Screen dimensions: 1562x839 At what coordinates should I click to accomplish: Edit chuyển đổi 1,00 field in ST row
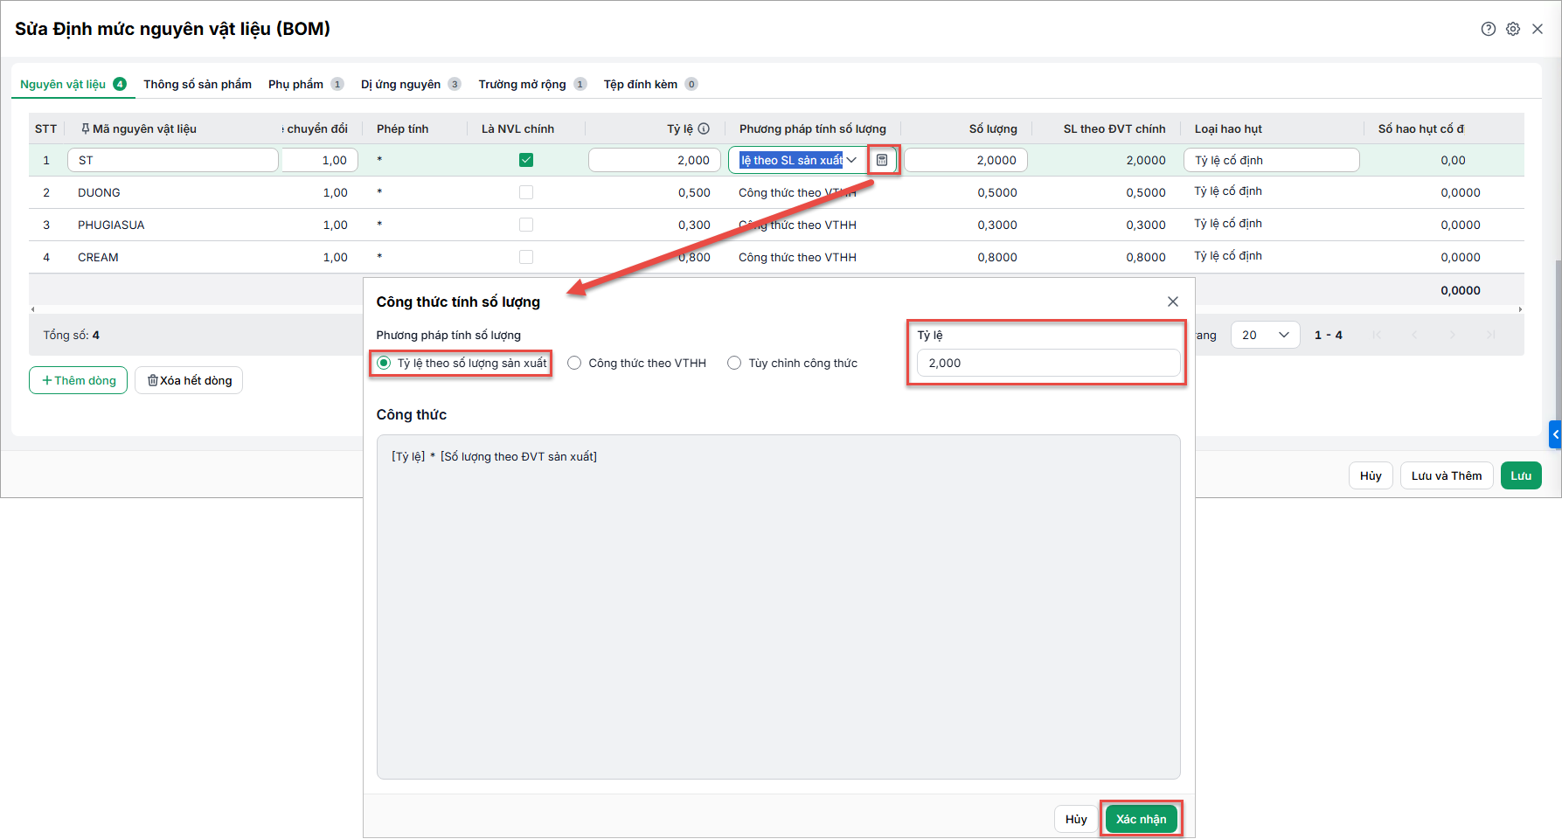[318, 160]
